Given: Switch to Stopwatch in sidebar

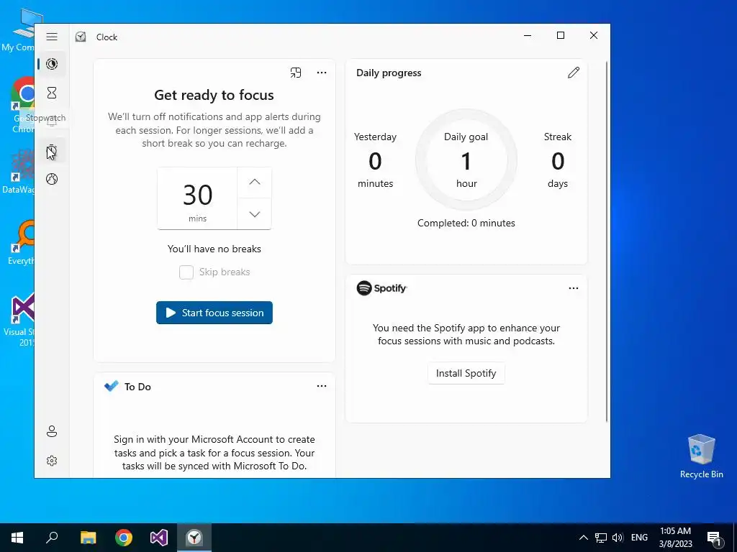Looking at the screenshot, I should [52, 151].
